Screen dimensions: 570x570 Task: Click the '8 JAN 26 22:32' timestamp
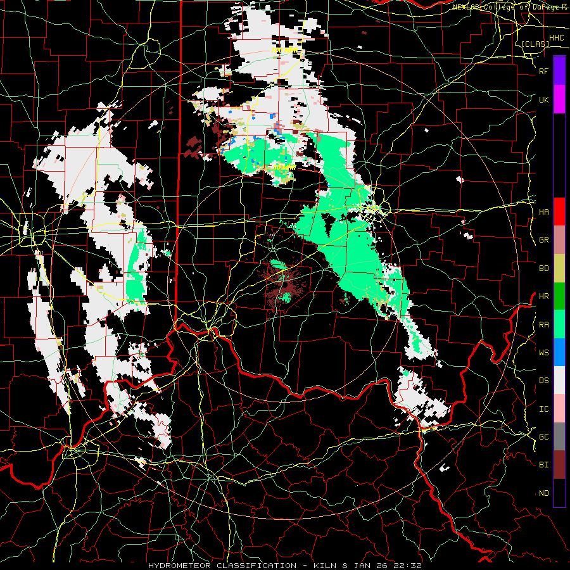click(x=382, y=566)
